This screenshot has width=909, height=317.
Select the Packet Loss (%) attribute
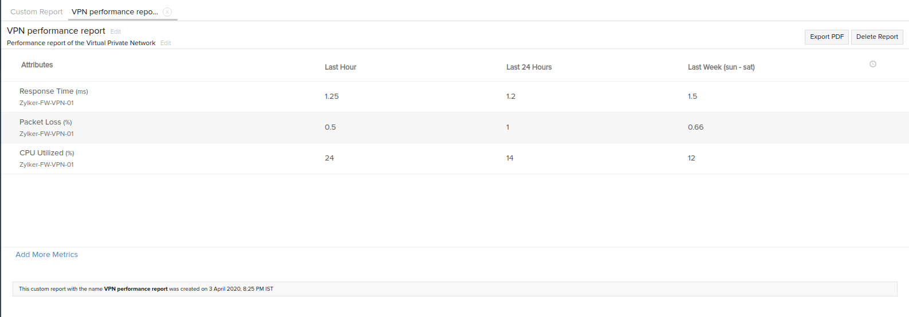click(46, 122)
